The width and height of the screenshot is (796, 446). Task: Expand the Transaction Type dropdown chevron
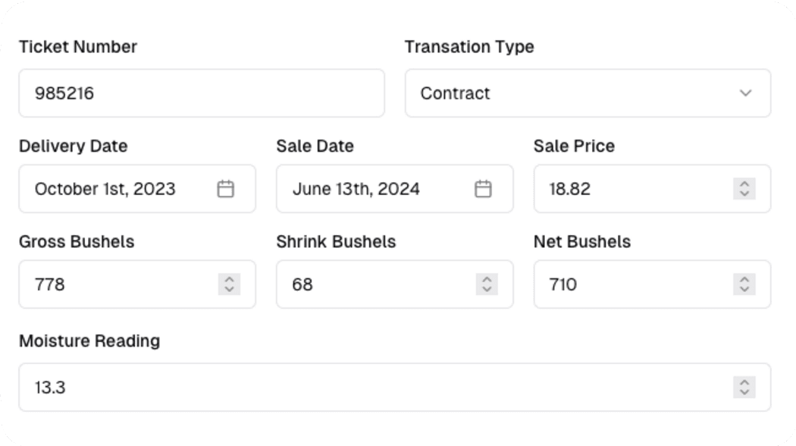point(746,93)
